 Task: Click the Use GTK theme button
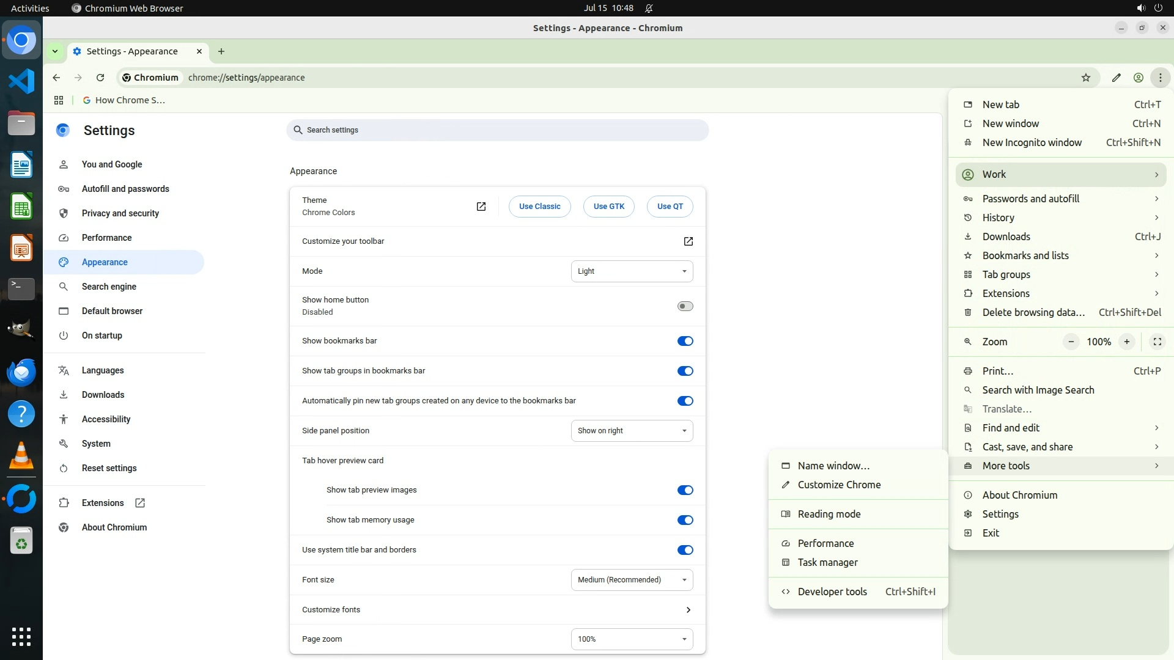coord(609,207)
